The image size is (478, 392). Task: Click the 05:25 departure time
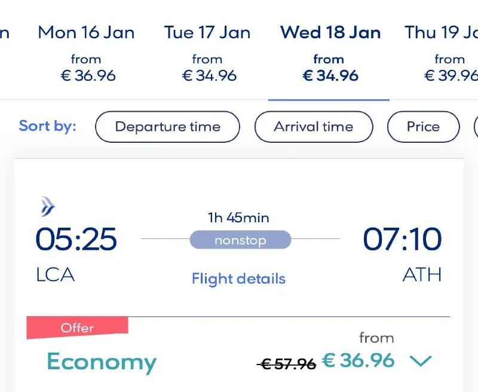[x=76, y=240]
